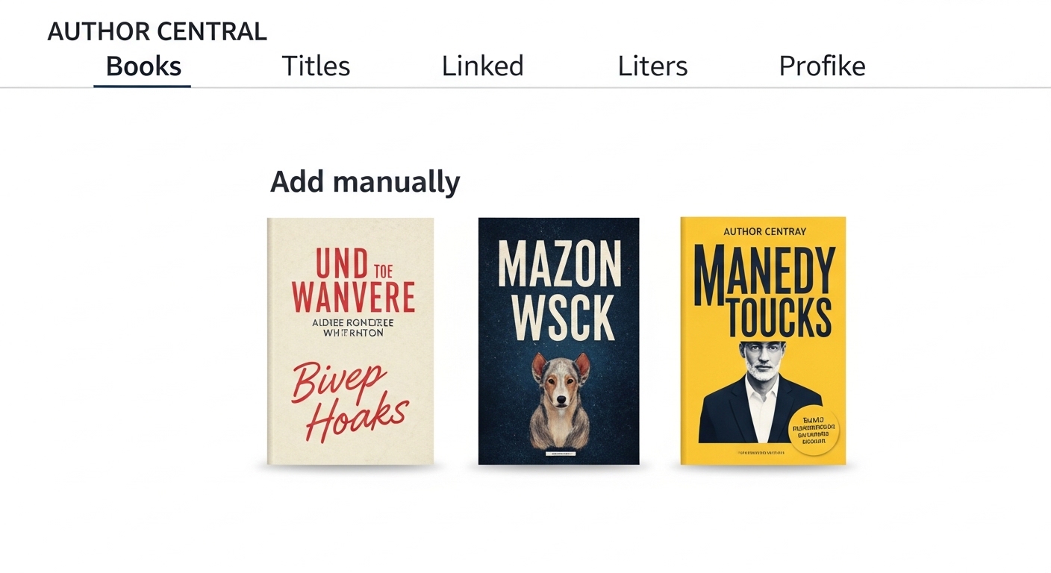Image resolution: width=1051 pixels, height=573 pixels.
Task: Click the Mazon Wsck title text
Action: [x=558, y=287]
